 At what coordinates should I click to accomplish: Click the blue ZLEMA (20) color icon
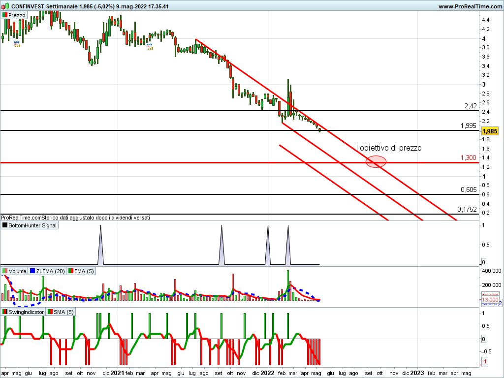[32, 271]
